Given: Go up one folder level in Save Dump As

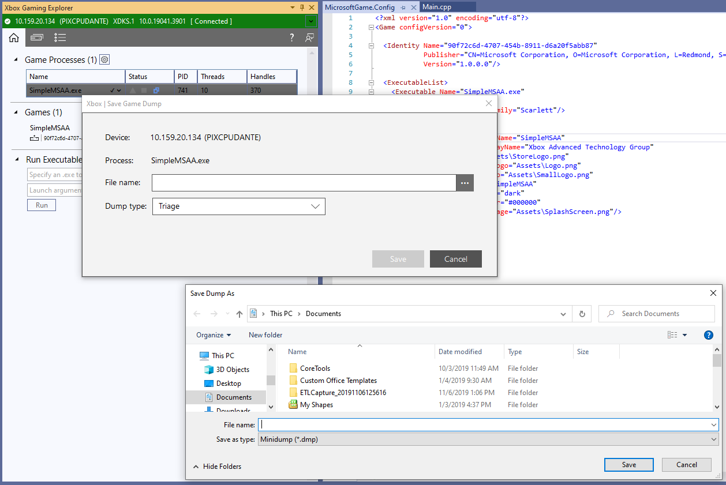Looking at the screenshot, I should click(x=239, y=314).
